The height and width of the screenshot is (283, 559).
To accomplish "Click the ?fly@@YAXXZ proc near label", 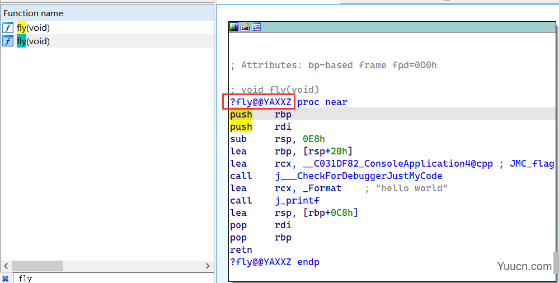I will pyautogui.click(x=289, y=102).
